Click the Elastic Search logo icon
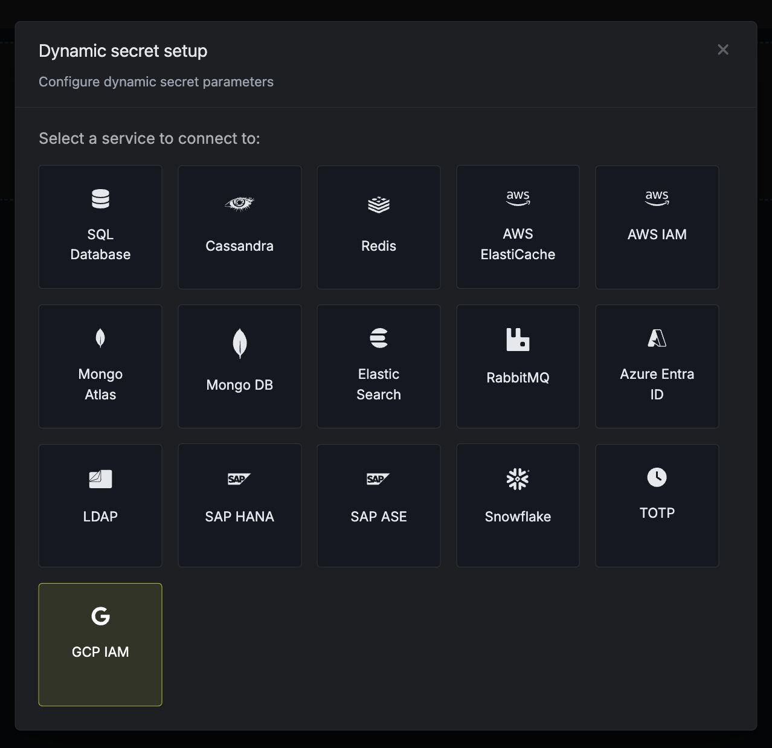The image size is (772, 748). (379, 338)
